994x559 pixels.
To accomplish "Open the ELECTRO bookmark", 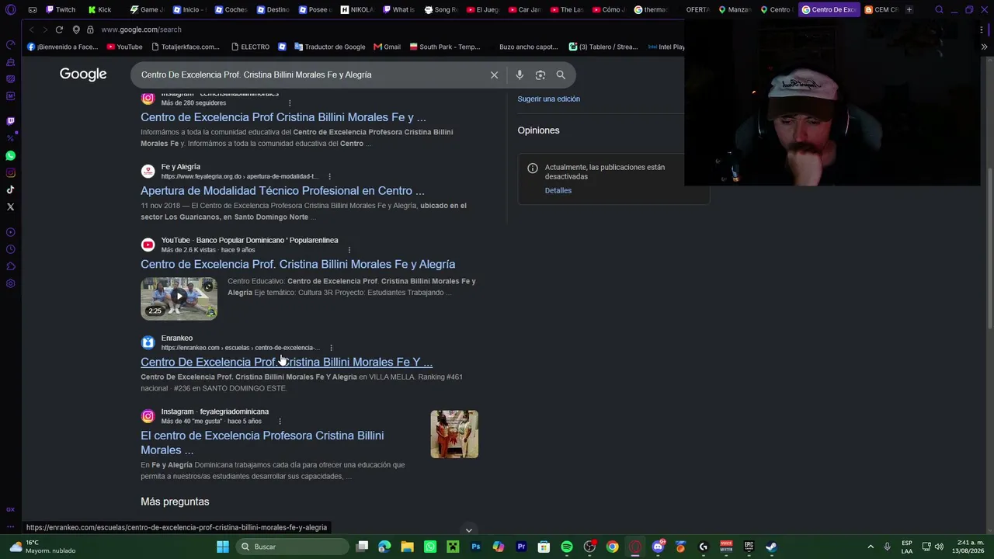I will [x=250, y=47].
